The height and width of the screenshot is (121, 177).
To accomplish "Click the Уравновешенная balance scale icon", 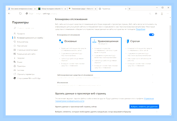I will (x=94, y=41).
